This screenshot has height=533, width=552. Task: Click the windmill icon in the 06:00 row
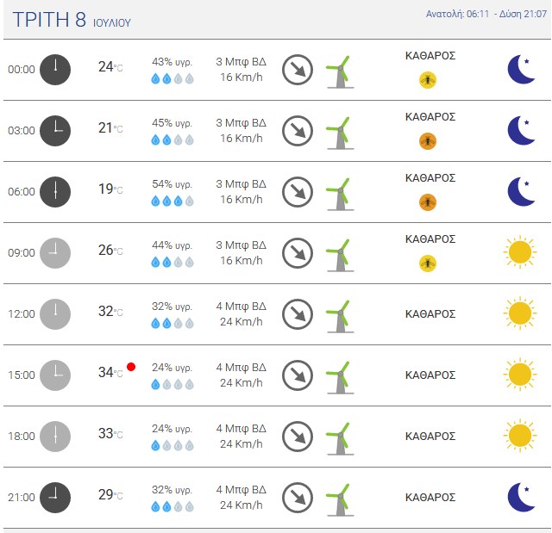340,191
